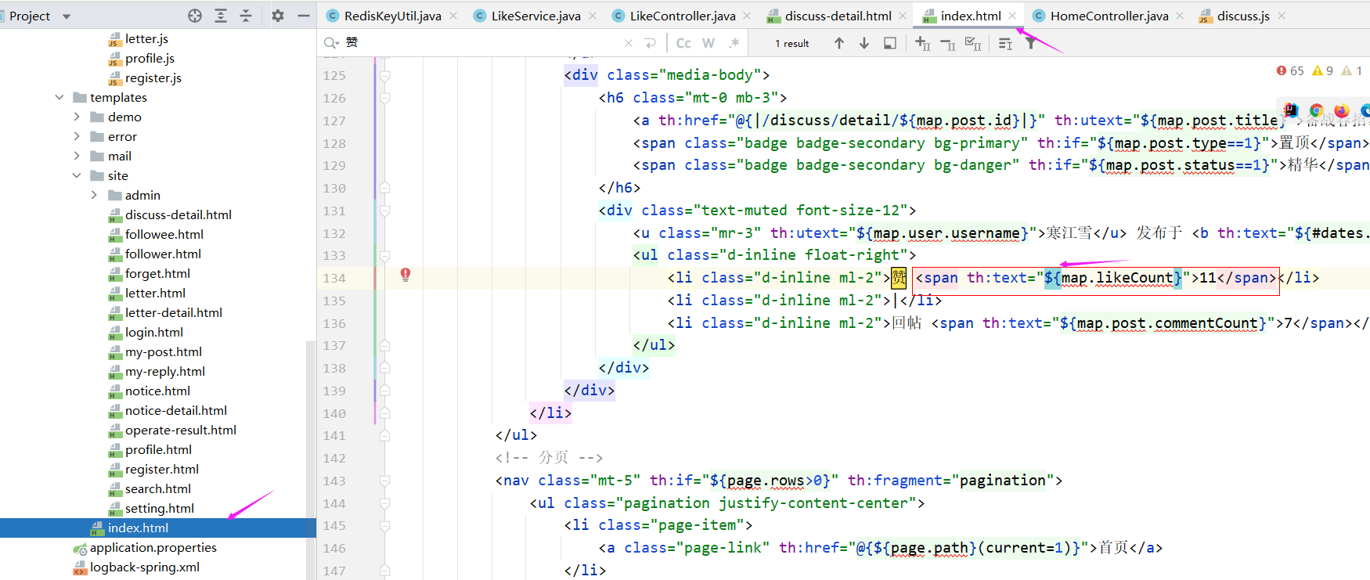Collapse the site folder
The width and height of the screenshot is (1370, 580).
pyautogui.click(x=77, y=175)
